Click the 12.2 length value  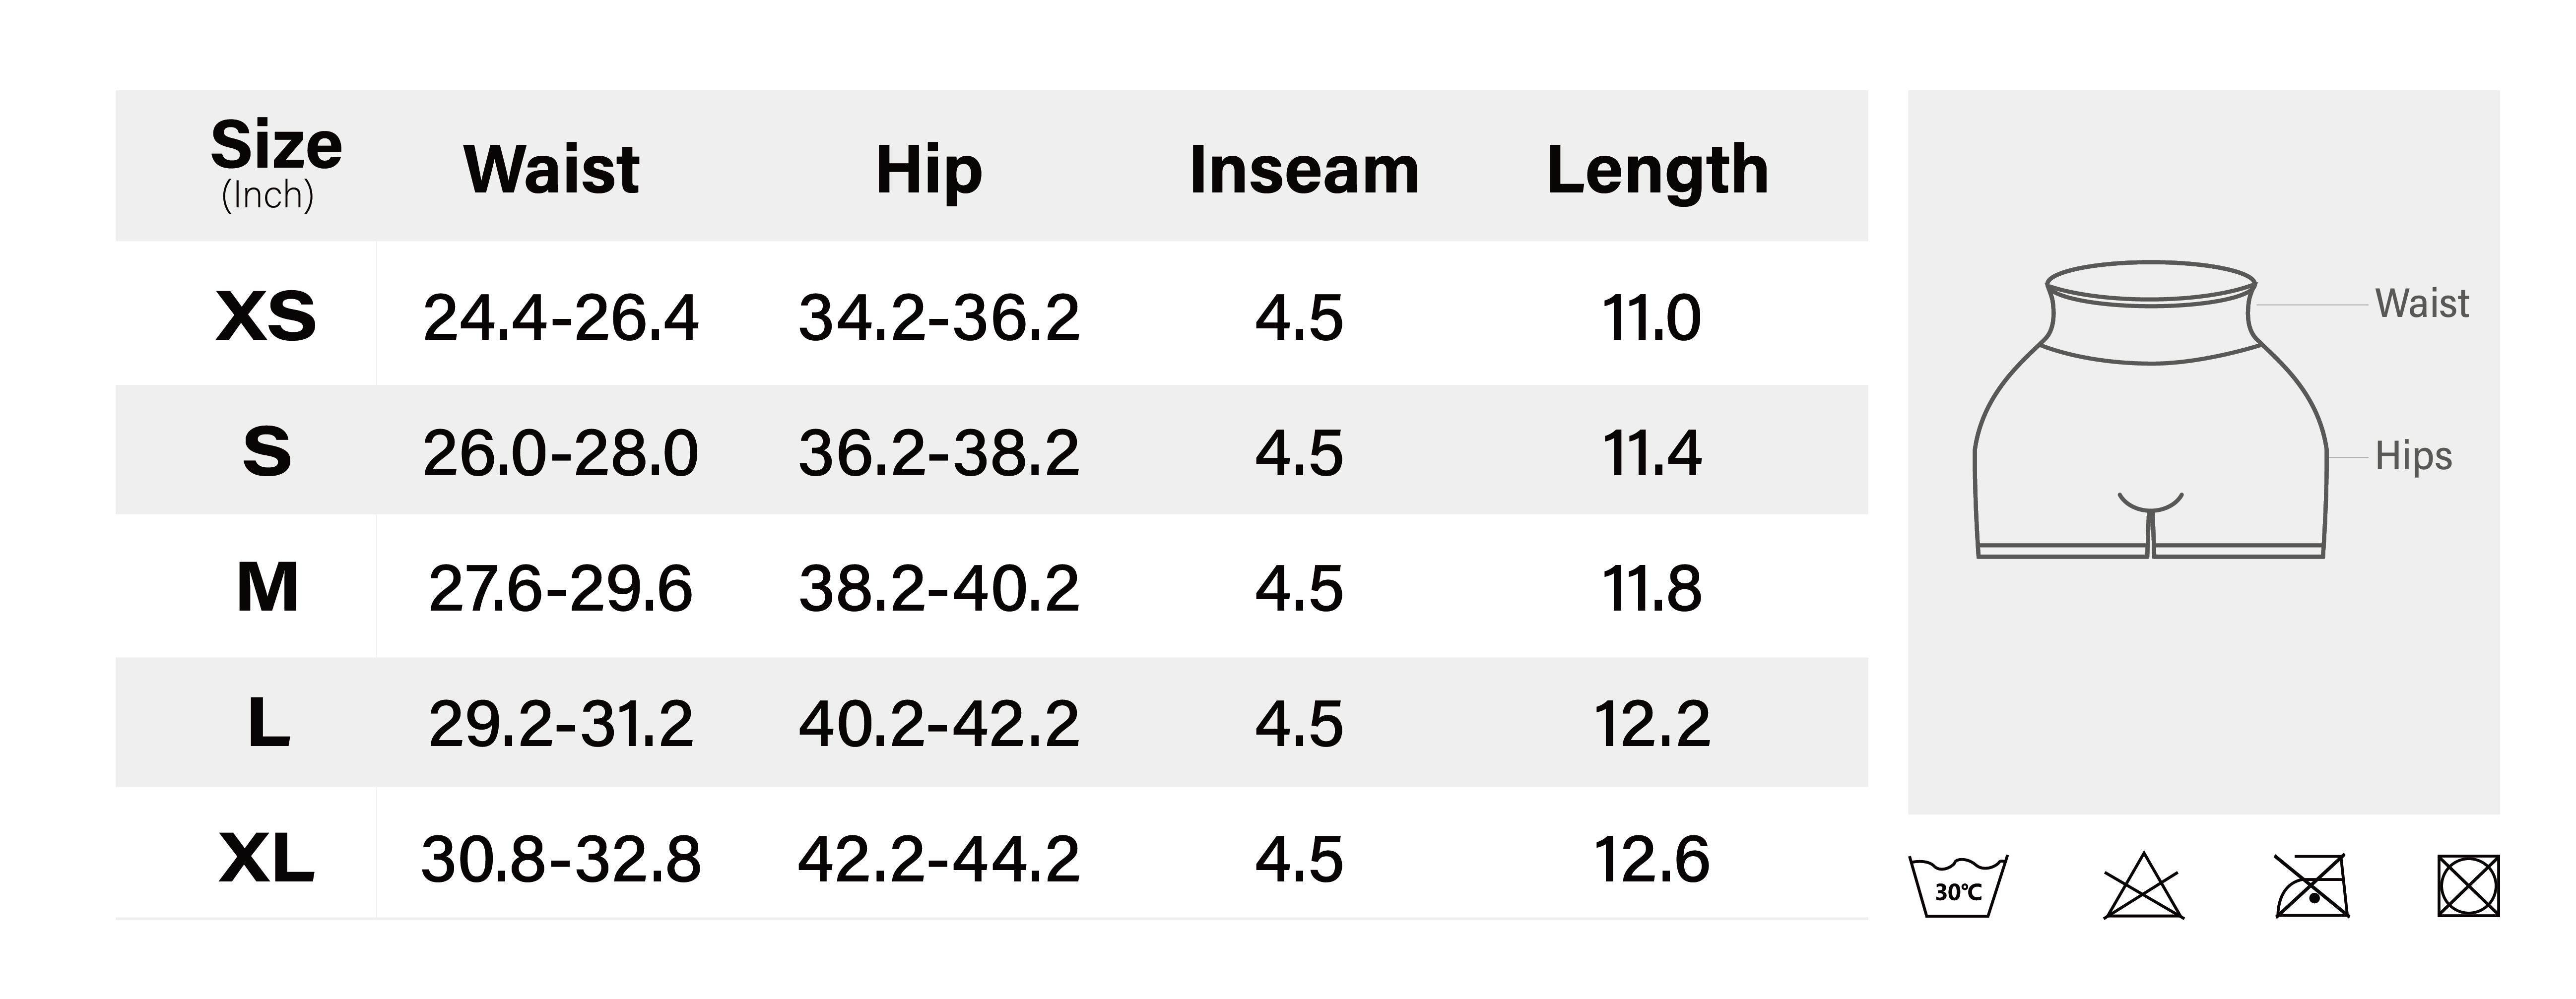[x=1651, y=723]
